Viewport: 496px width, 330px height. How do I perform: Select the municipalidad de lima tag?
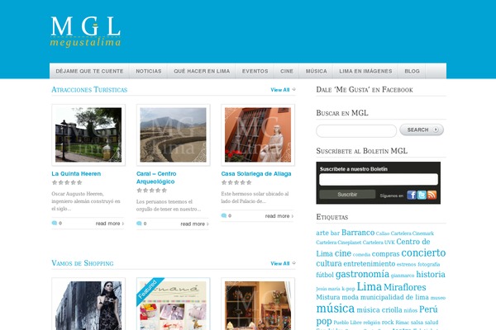394,298
